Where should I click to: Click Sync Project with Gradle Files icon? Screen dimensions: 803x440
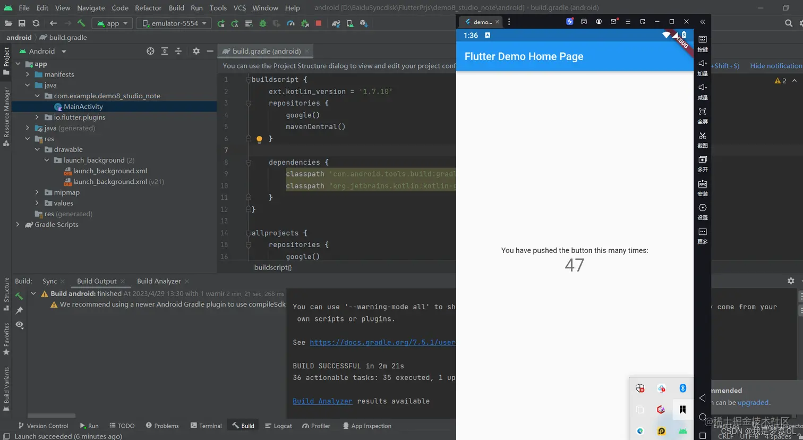(x=336, y=23)
